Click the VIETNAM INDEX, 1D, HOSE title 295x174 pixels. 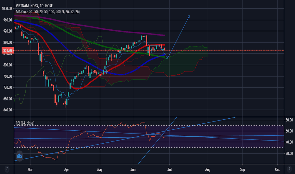(34, 6)
